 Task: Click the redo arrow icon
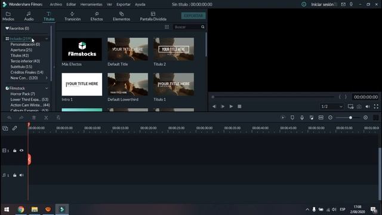21,118
